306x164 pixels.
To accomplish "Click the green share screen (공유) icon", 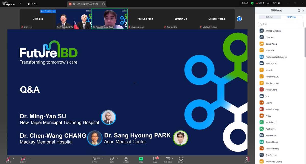I will click(x=141, y=159).
